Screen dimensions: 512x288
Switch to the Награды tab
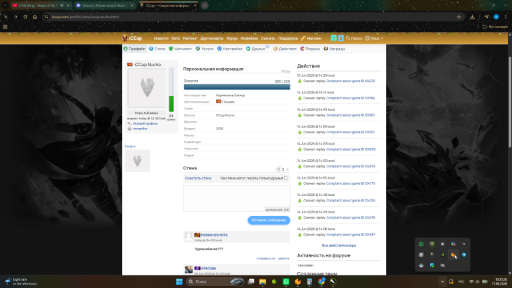tap(334, 49)
